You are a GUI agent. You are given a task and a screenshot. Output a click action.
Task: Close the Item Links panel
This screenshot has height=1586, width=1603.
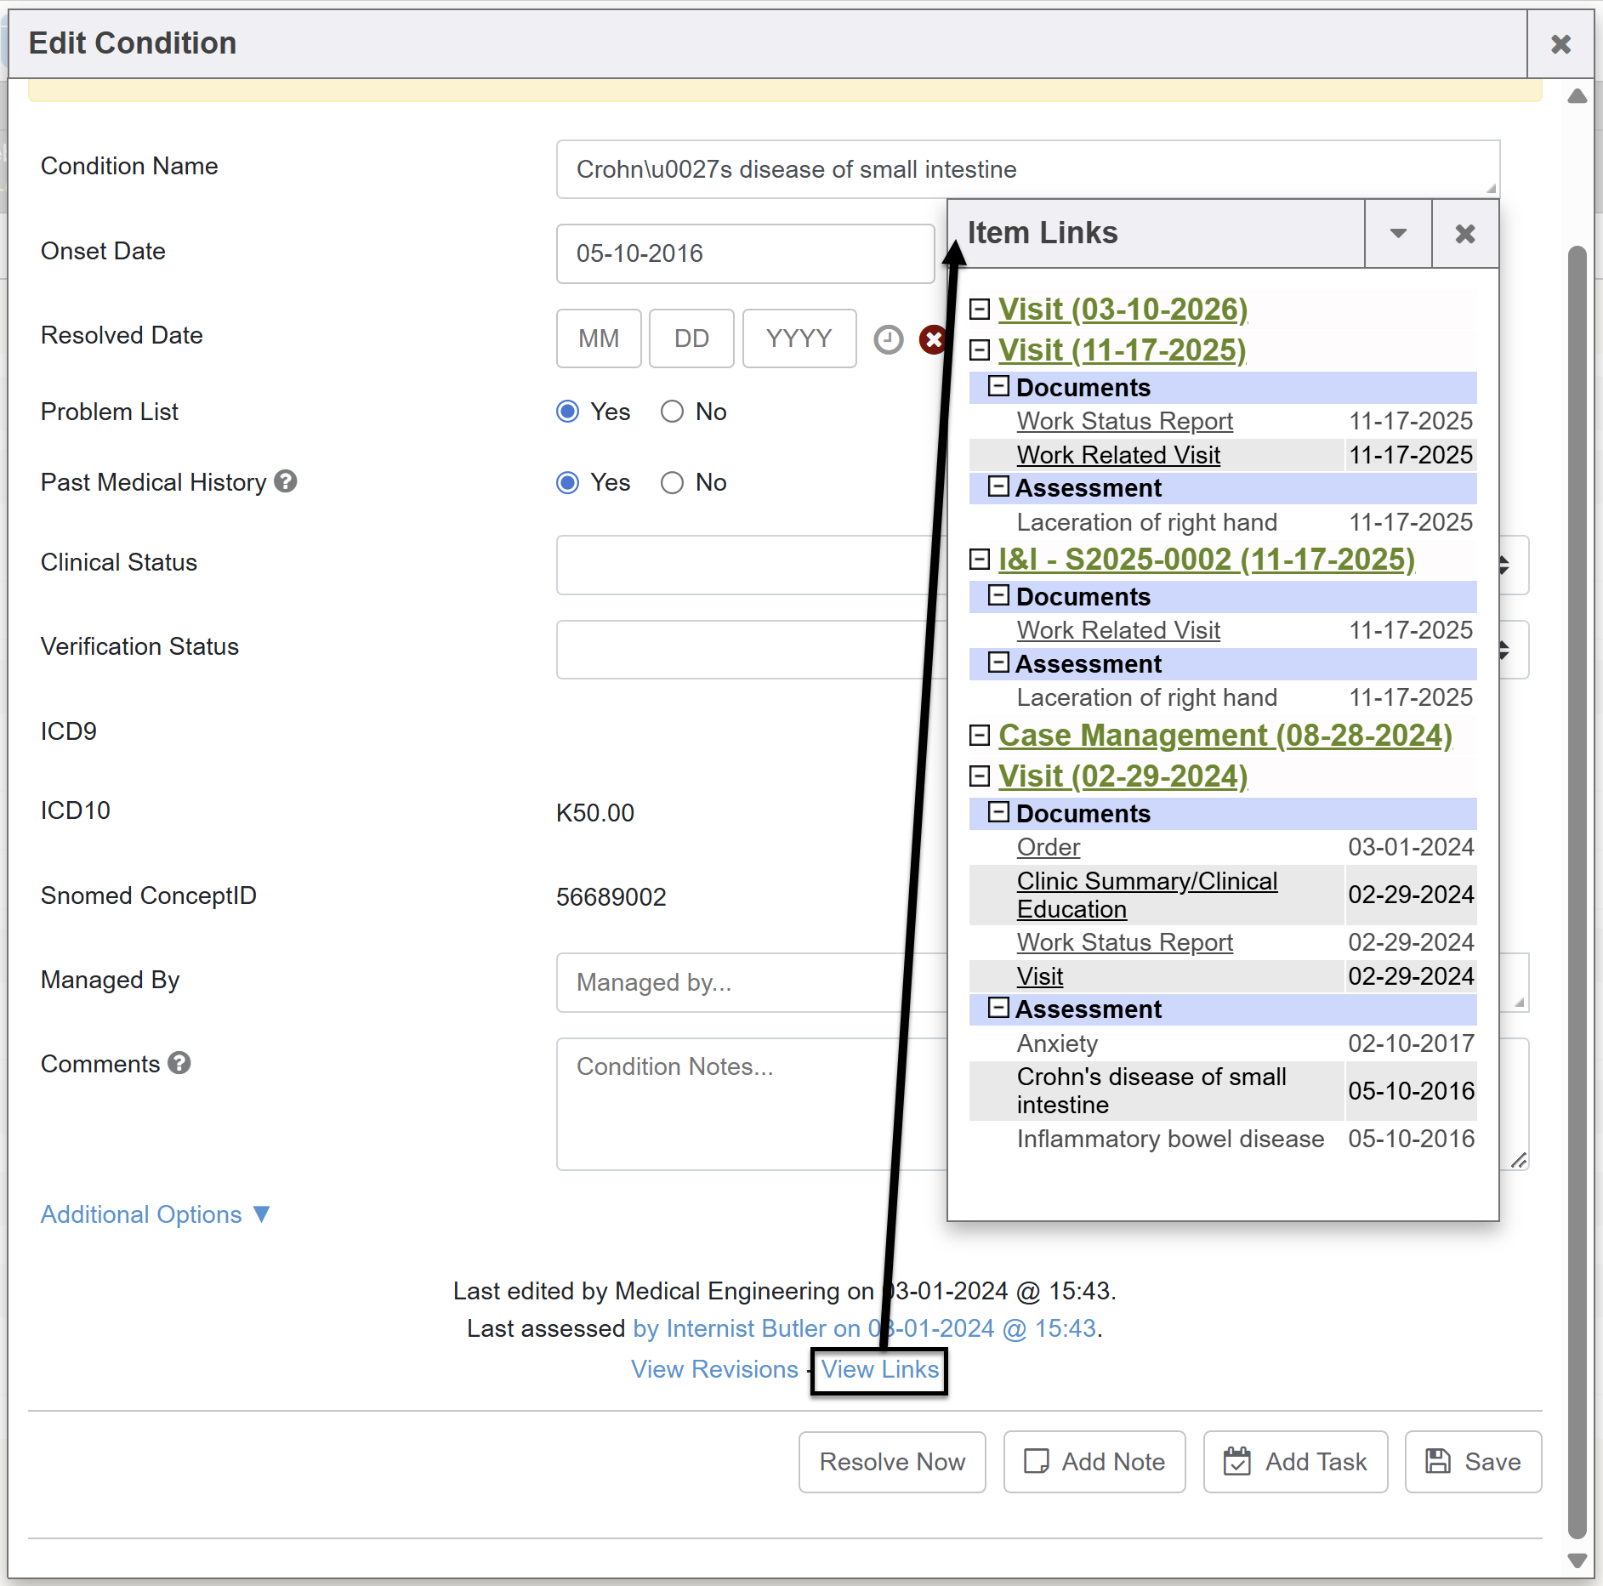pos(1464,234)
